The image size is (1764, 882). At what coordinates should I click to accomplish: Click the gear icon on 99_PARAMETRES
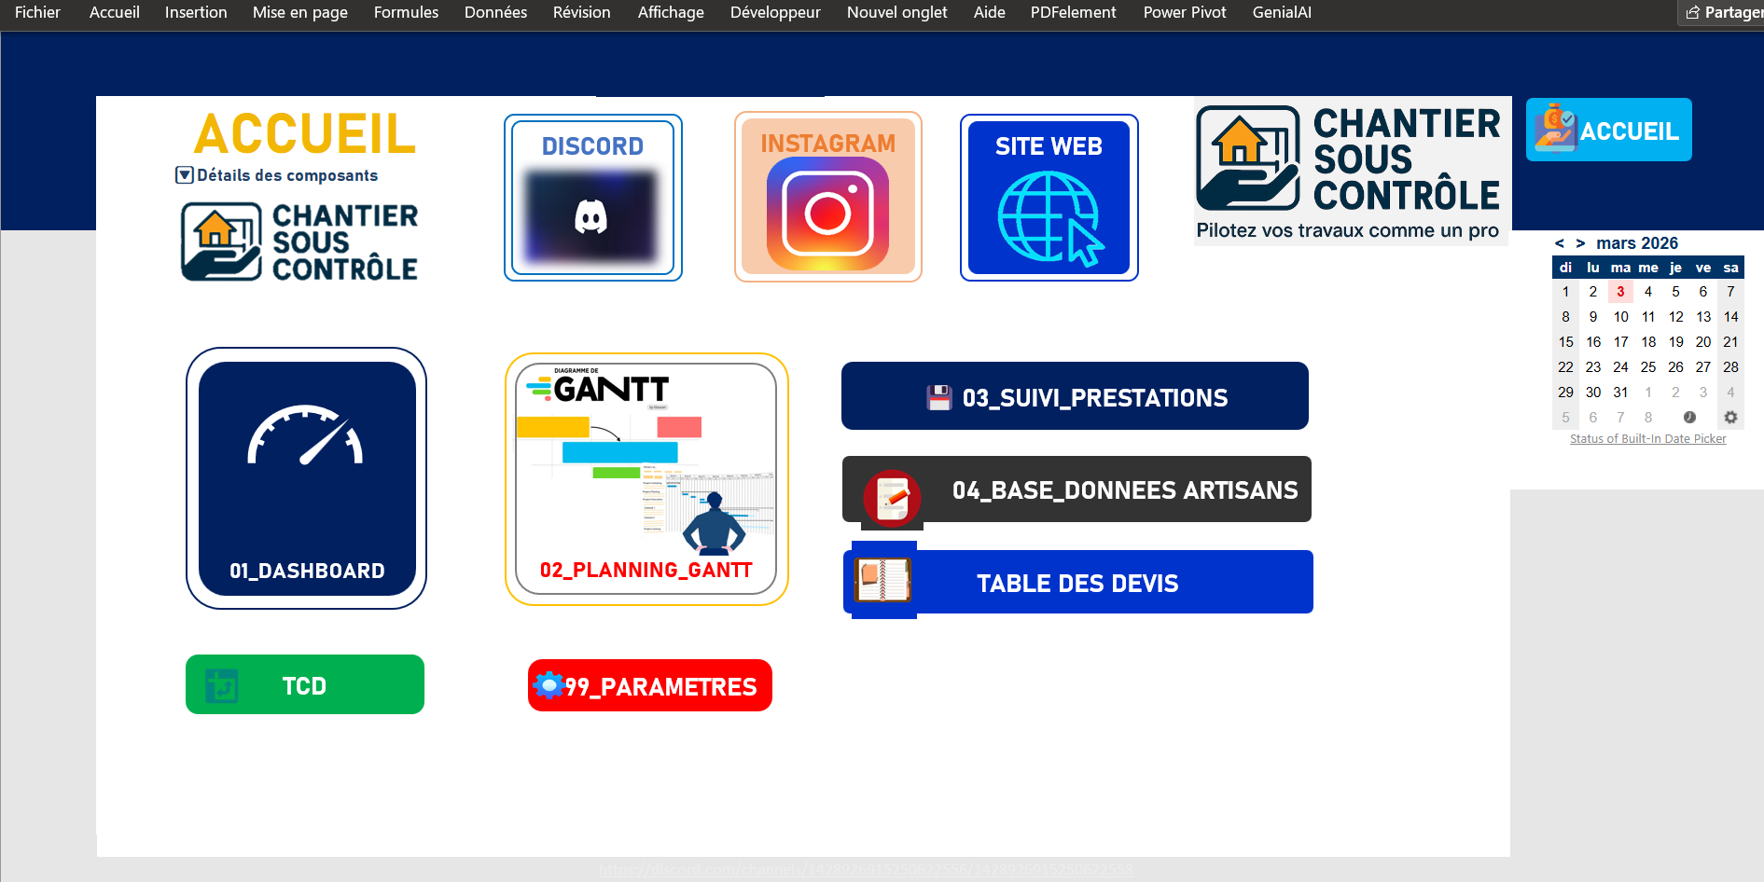pos(549,685)
